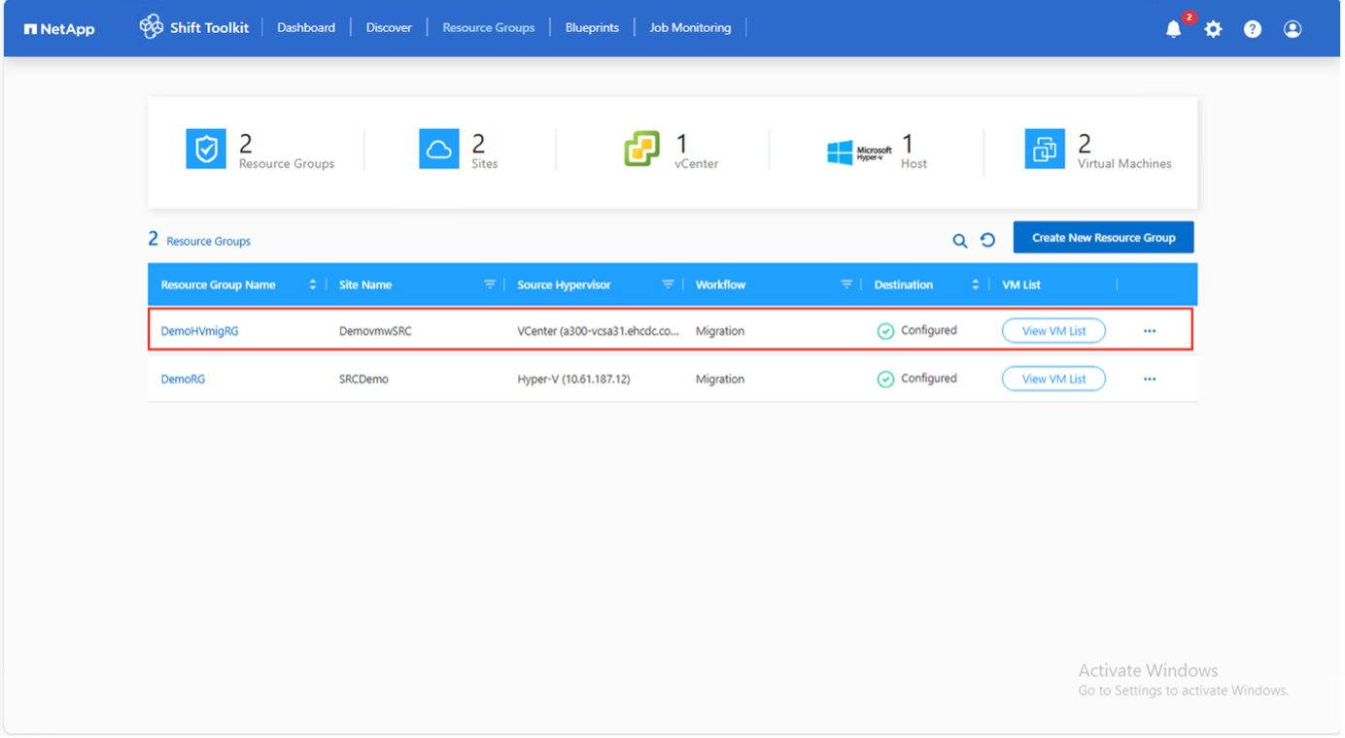This screenshot has height=738, width=1345.
Task: Sort by Destination column
Action: pyautogui.click(x=976, y=285)
